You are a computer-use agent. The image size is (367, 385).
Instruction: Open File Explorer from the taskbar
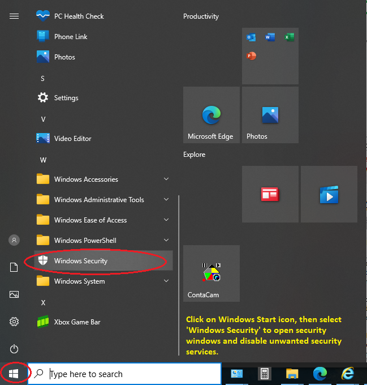tap(292, 374)
